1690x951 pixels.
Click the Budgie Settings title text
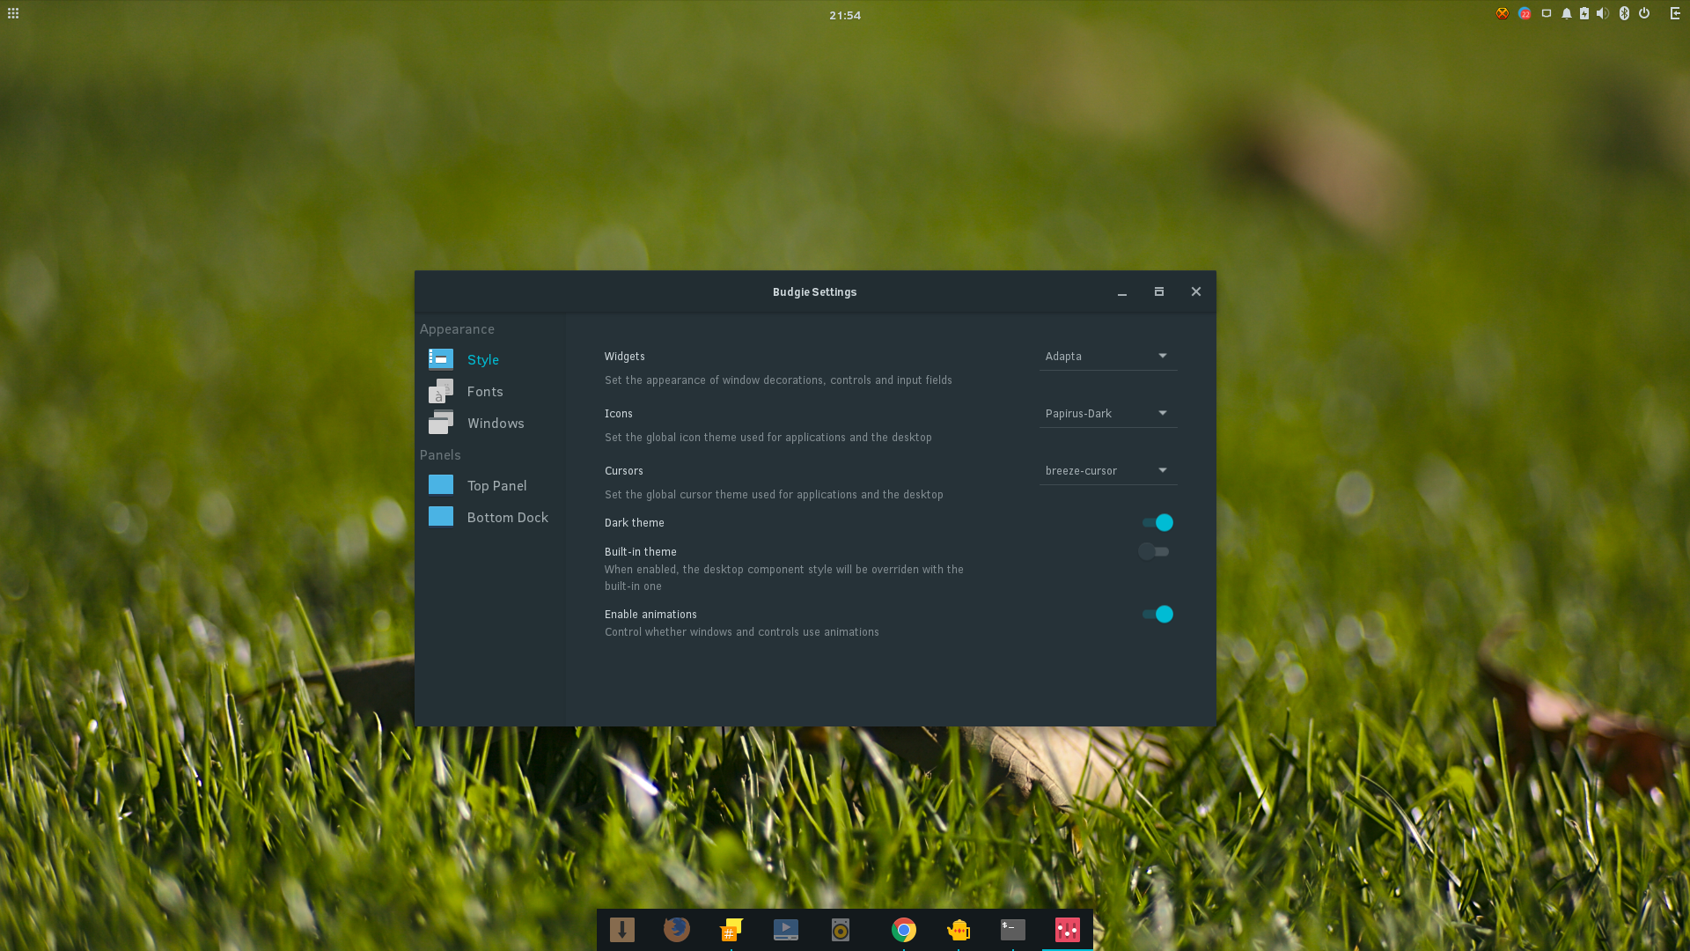click(815, 291)
